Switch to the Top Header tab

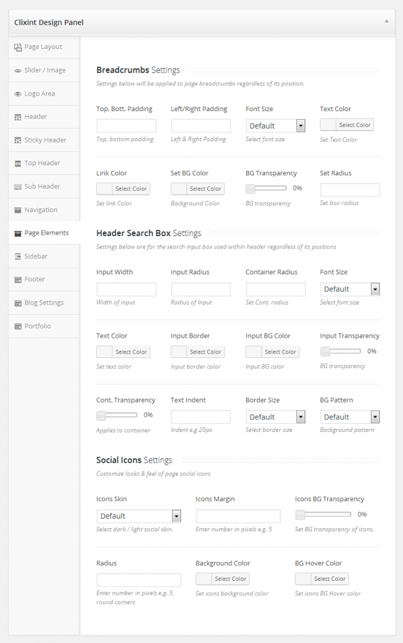(x=42, y=163)
